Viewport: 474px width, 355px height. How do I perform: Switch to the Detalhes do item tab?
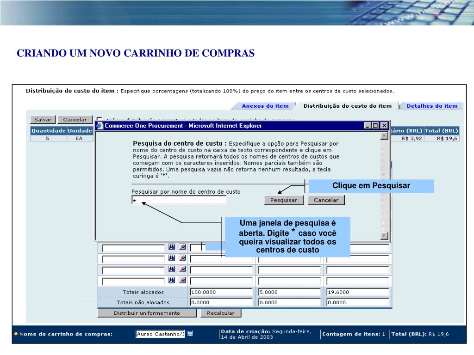point(432,106)
